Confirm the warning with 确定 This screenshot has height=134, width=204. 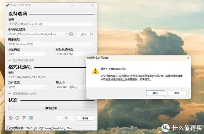155,93
